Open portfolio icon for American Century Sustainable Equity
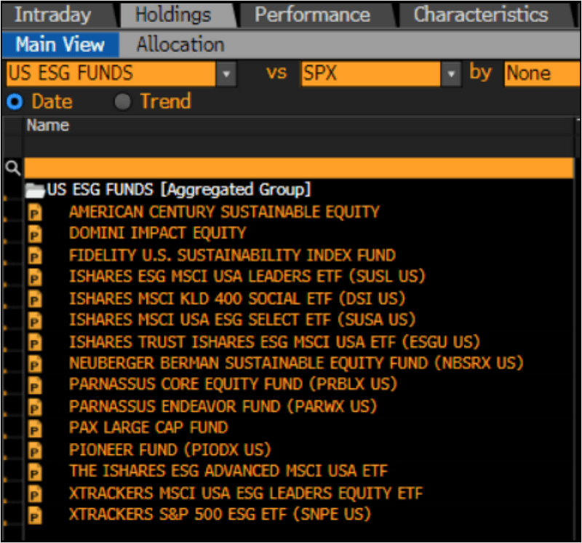The image size is (582, 543). [x=34, y=213]
